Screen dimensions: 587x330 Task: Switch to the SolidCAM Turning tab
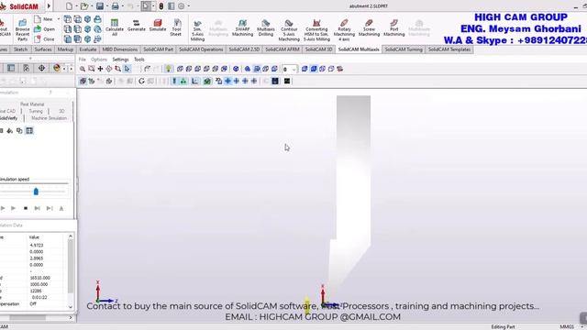coord(404,49)
